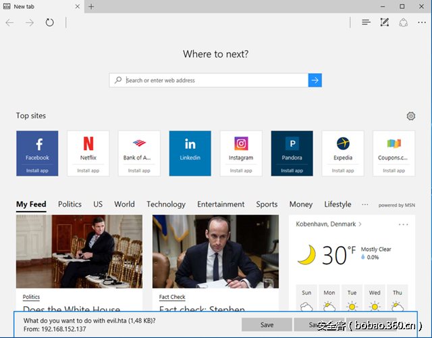The image size is (432, 338).
Task: Select the Technology feed tab
Action: click(165, 204)
